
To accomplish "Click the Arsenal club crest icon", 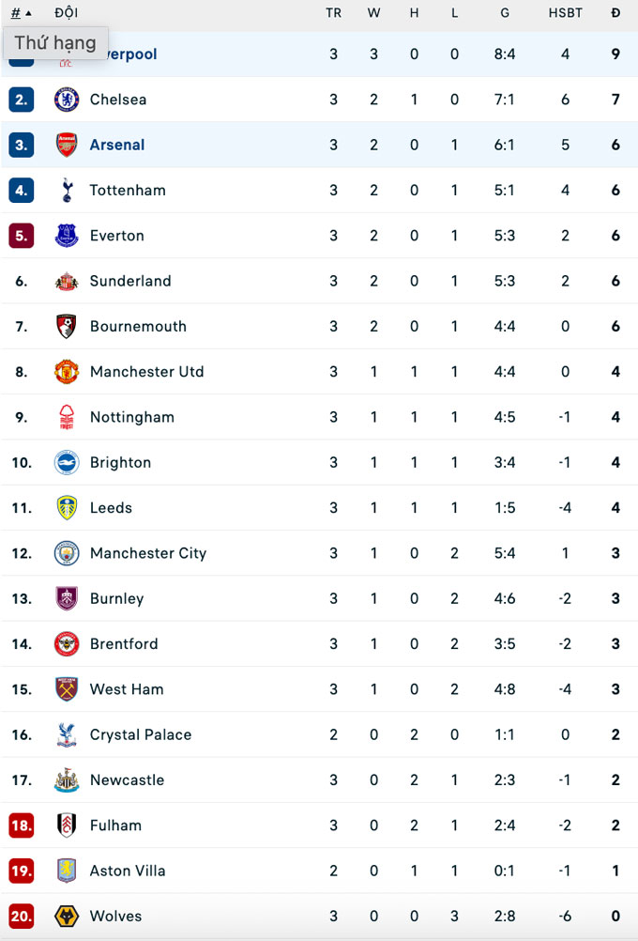I will tap(67, 145).
